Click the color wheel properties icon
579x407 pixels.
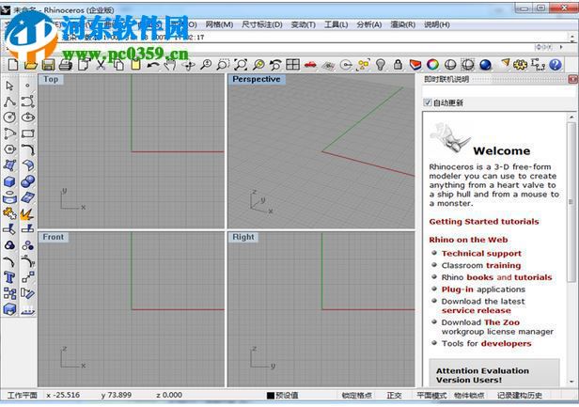coord(432,65)
